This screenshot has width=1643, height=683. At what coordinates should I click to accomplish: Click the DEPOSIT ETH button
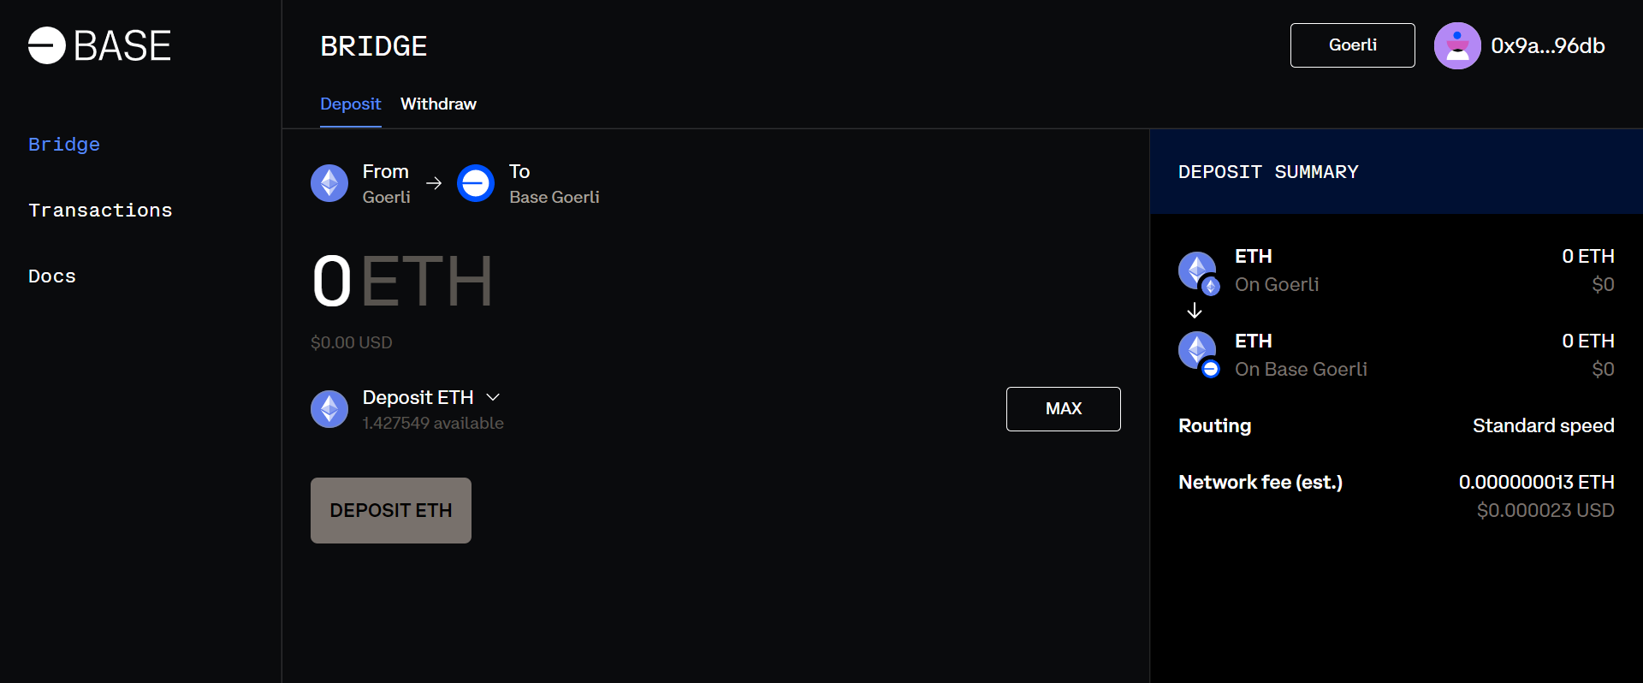[x=391, y=510]
